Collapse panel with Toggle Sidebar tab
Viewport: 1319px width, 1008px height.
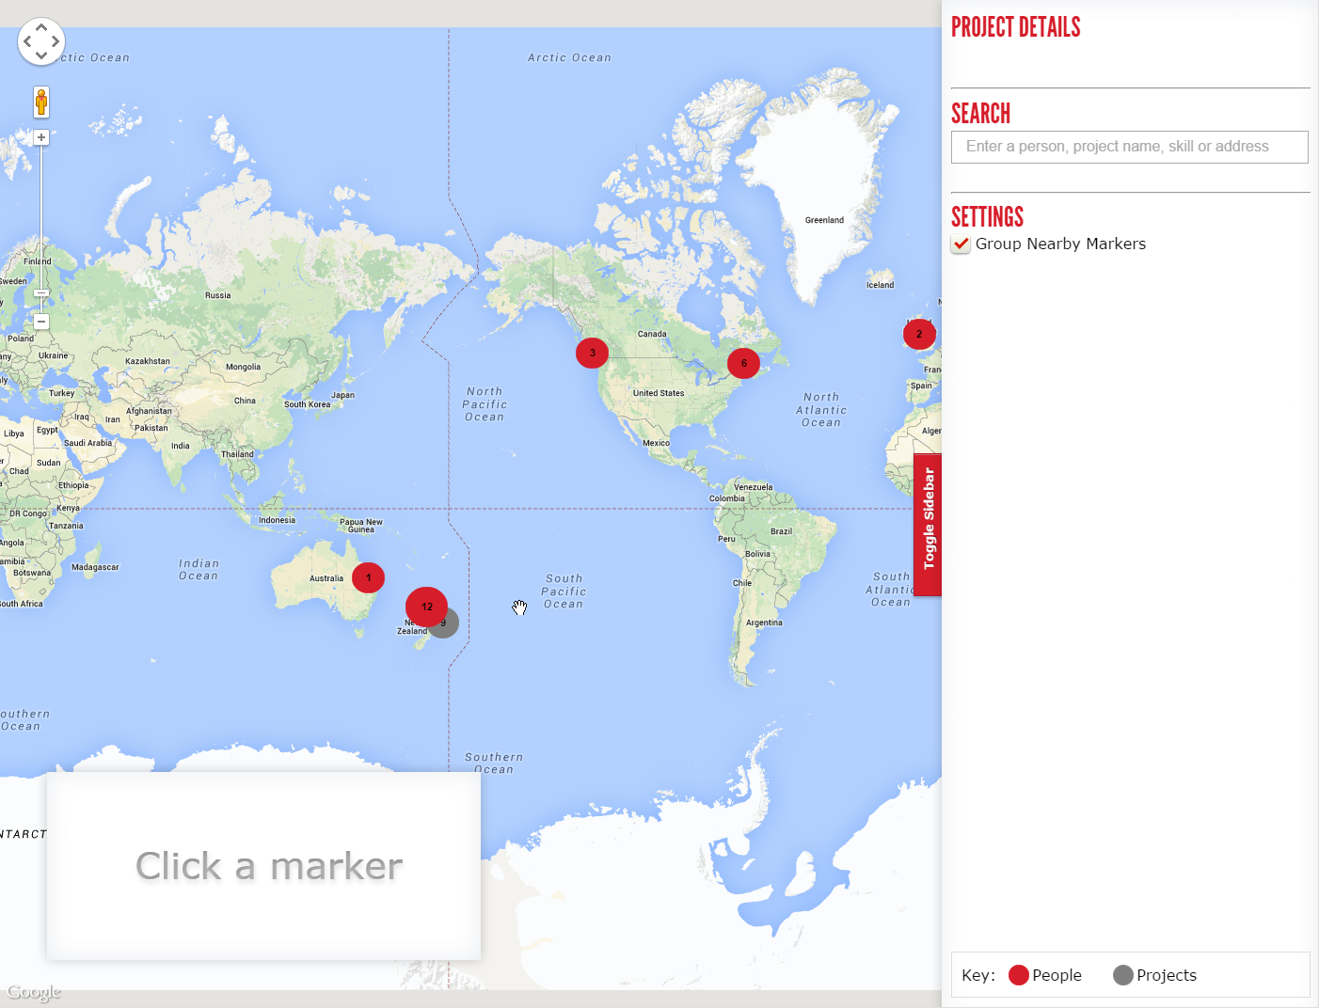point(929,523)
